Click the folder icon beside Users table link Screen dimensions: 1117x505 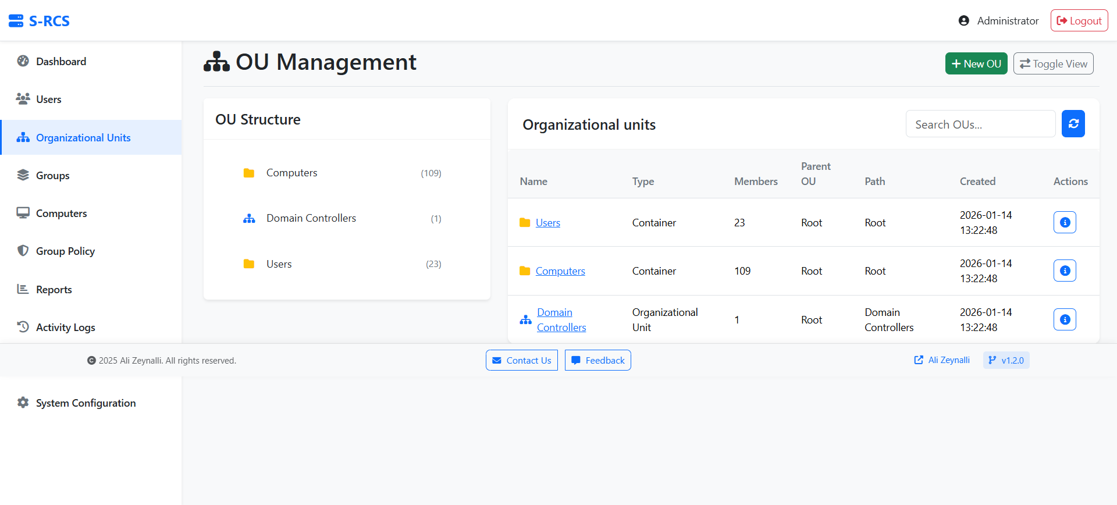pos(525,222)
